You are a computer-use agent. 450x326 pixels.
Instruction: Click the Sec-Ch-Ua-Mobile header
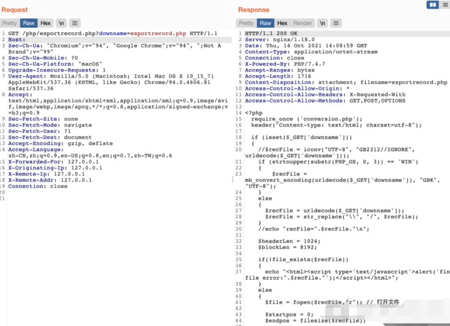pyautogui.click(x=43, y=58)
